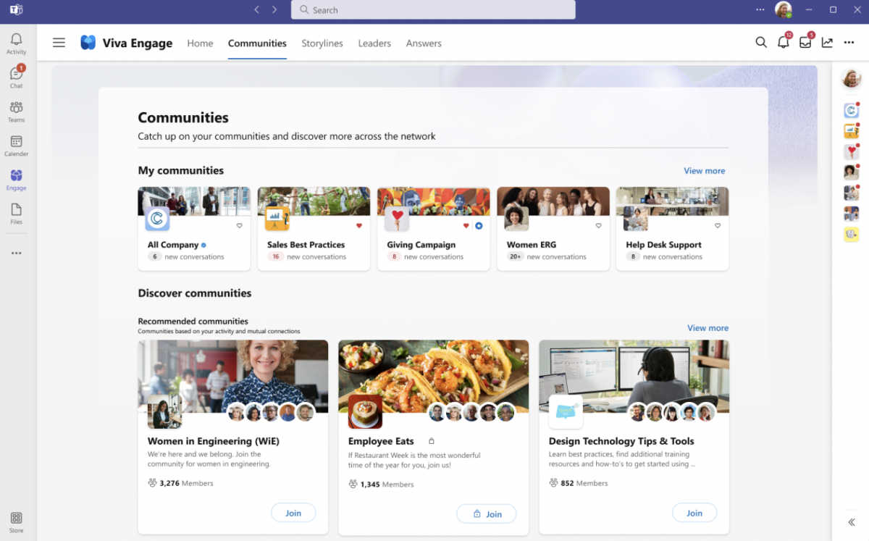This screenshot has height=541, width=869.
Task: Open notifications showing 12 alerts
Action: (x=783, y=43)
